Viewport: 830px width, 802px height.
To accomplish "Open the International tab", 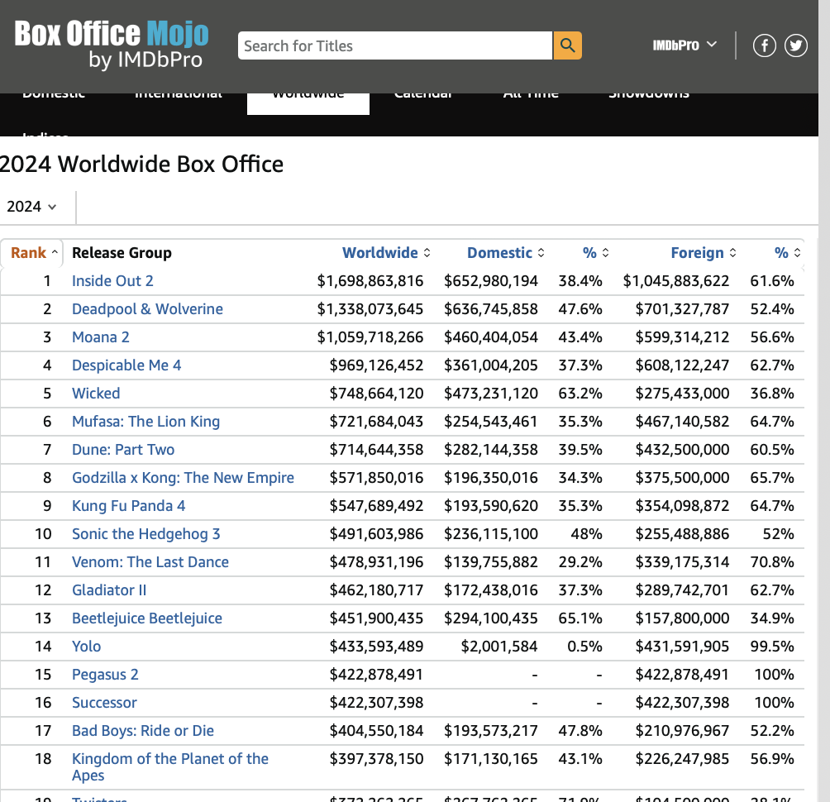I will 178,98.
